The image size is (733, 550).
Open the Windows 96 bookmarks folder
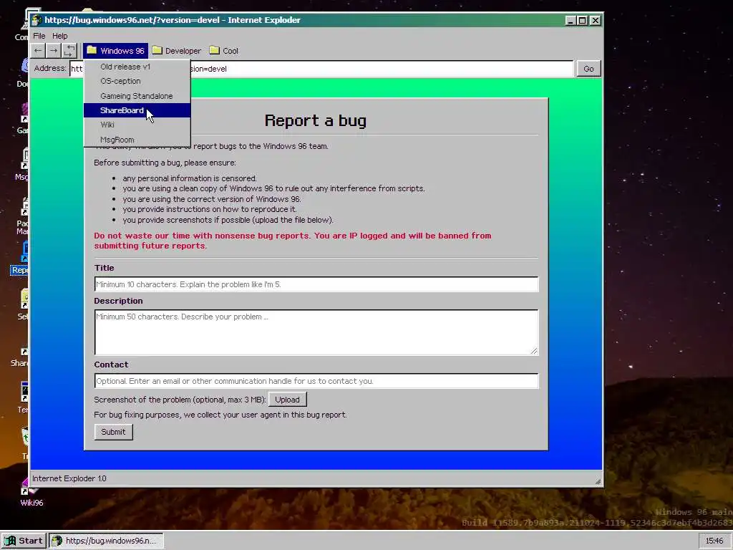tap(115, 51)
